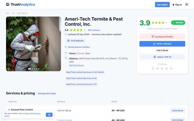The width and height of the screenshot is (194, 121).
Task: Click the Interior Spray detail cell
Action: point(64,110)
